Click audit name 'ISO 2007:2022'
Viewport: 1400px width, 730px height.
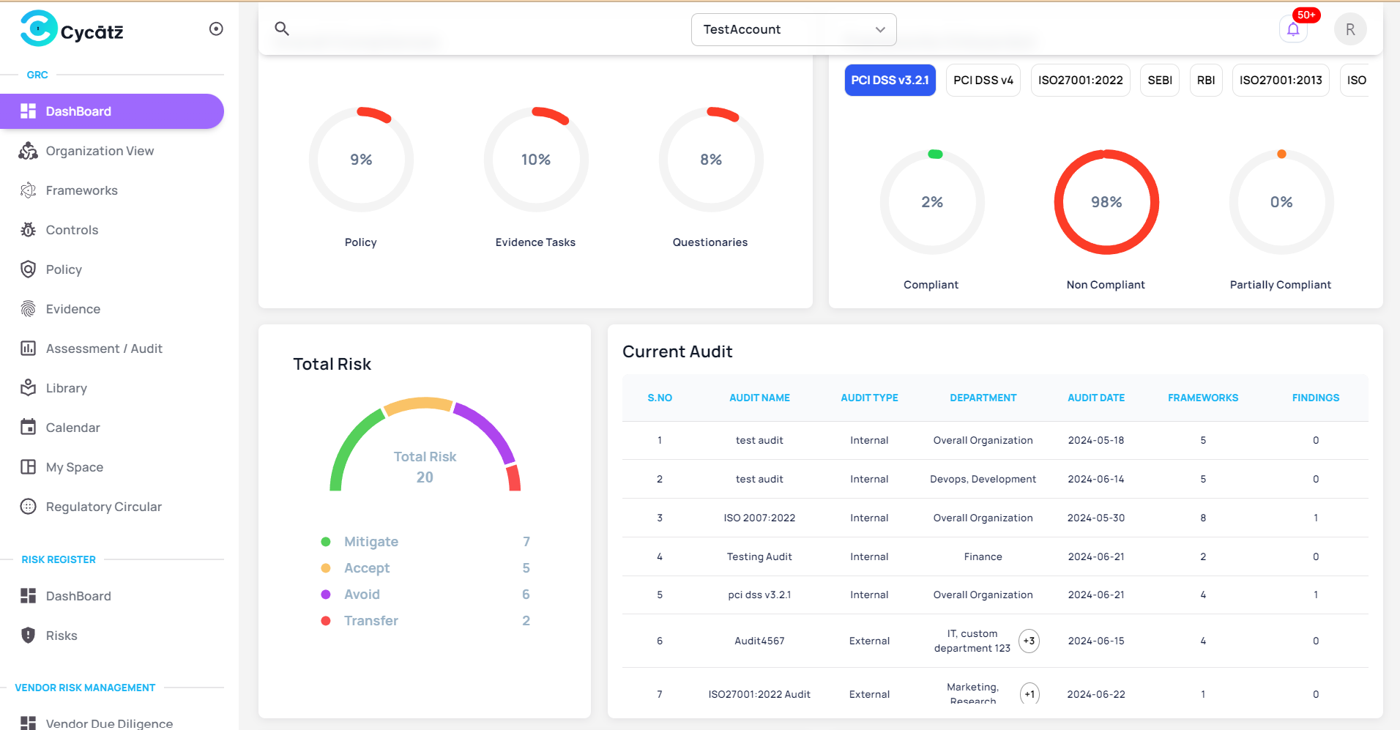click(x=759, y=518)
